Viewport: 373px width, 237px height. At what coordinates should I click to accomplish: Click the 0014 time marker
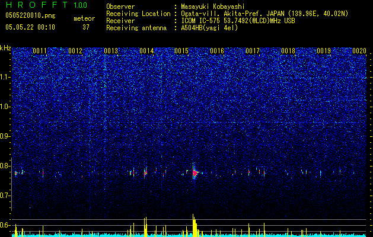[146, 51]
